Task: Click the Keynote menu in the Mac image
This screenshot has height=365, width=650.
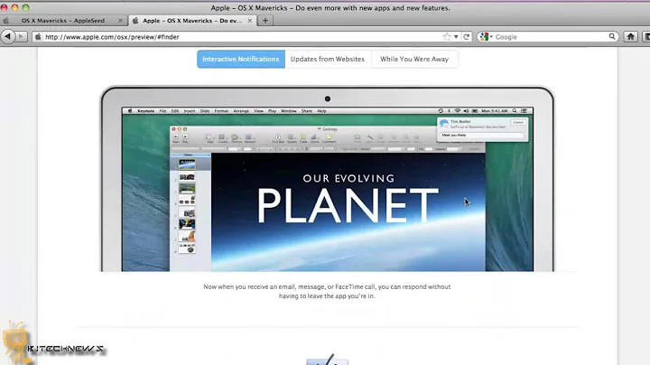Action: click(146, 111)
